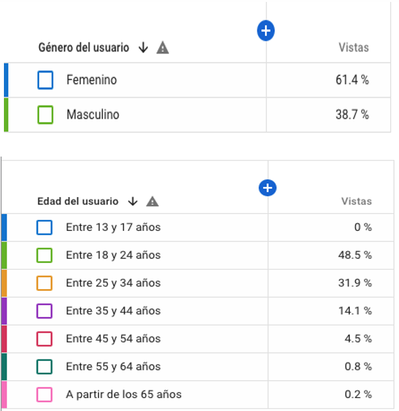Click the Vistas header in age table
The width and height of the screenshot is (399, 411).
(356, 202)
